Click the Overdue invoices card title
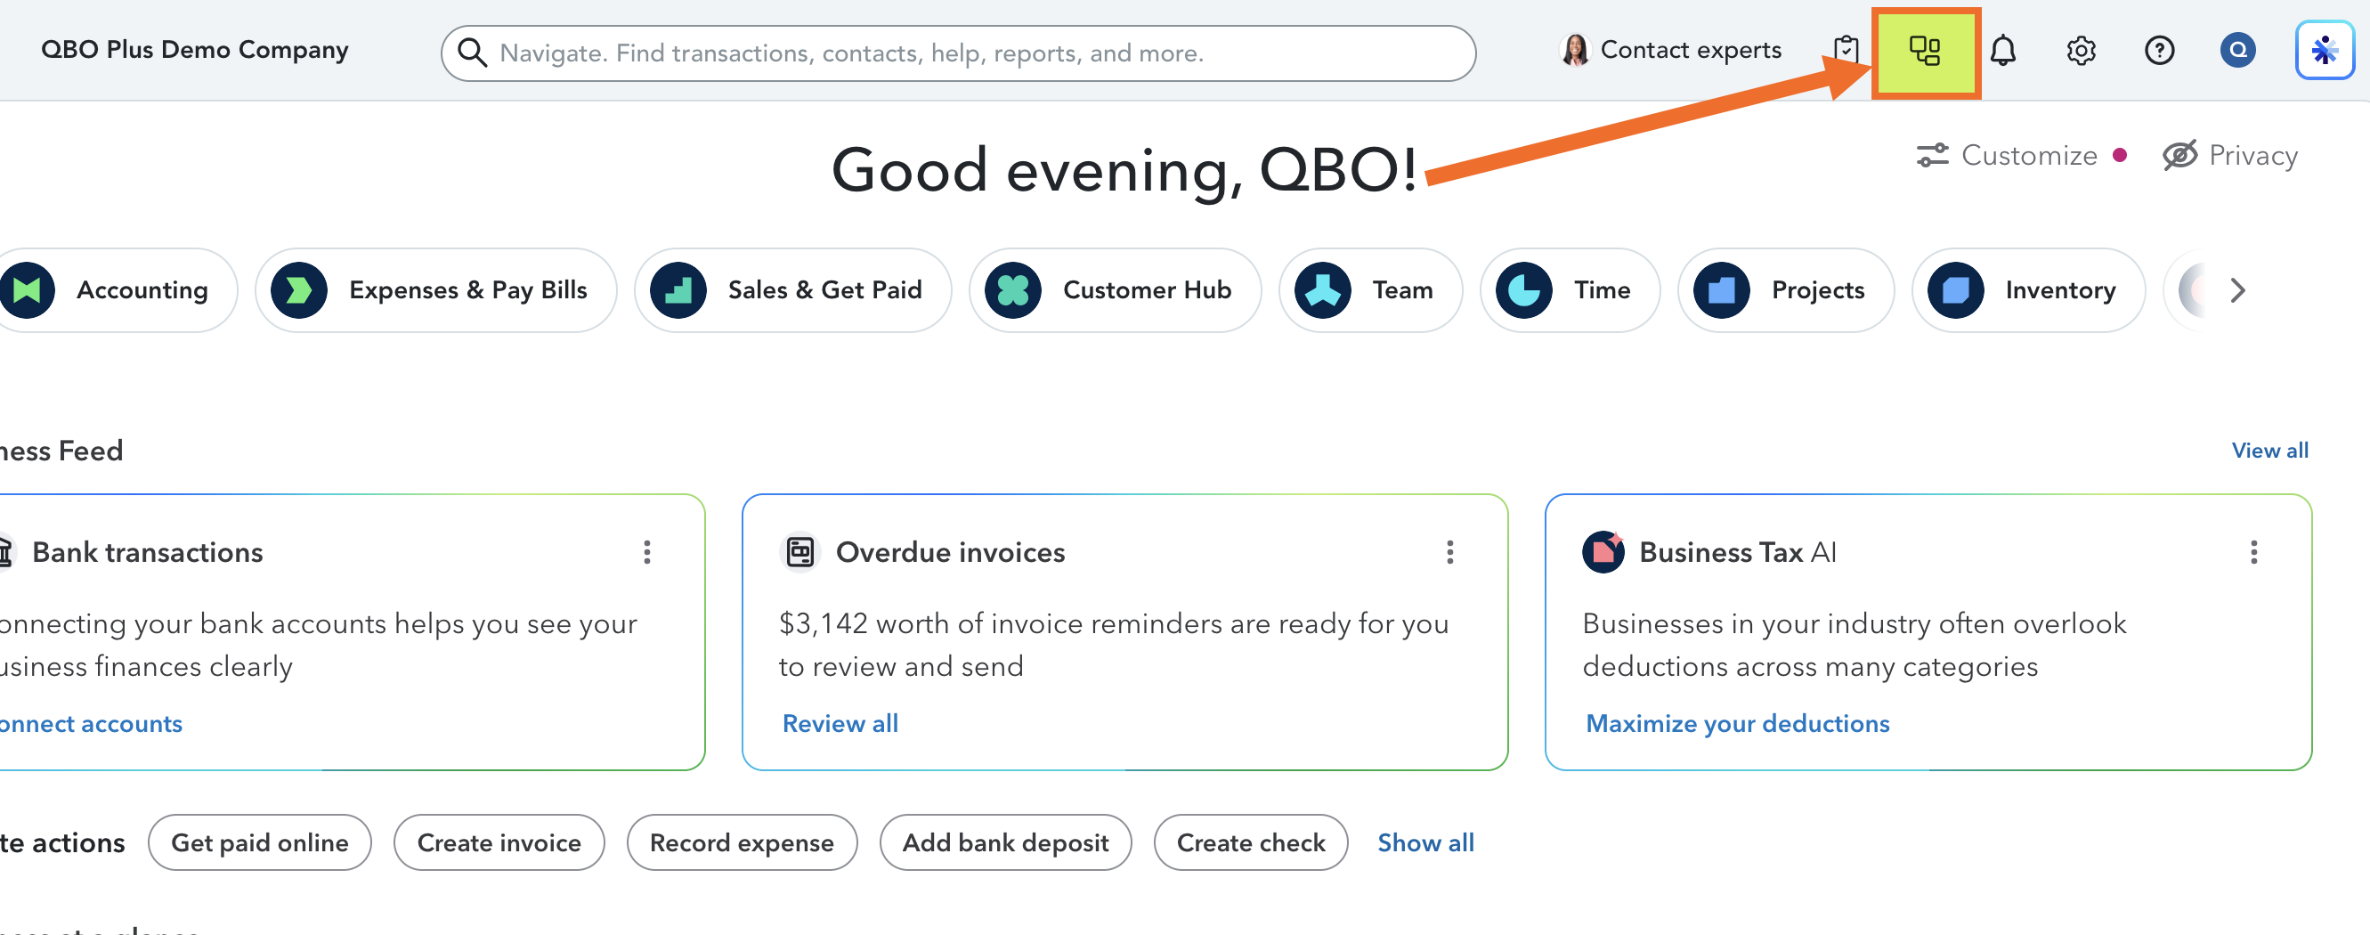2370x935 pixels. point(950,552)
